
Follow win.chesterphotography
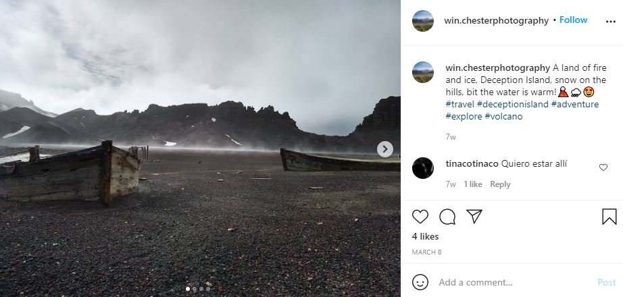click(x=573, y=20)
